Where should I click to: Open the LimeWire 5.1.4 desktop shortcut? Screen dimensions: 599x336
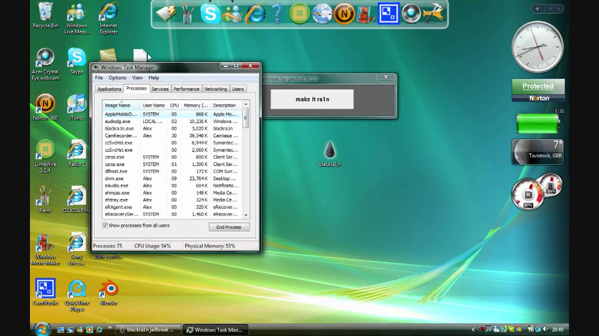coord(45,156)
